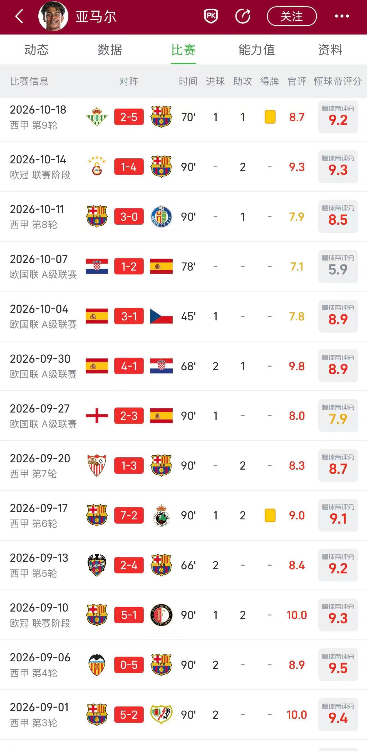Open the 7-2 Racing Santander score
Viewport: 367px width, 751px height.
click(x=129, y=516)
